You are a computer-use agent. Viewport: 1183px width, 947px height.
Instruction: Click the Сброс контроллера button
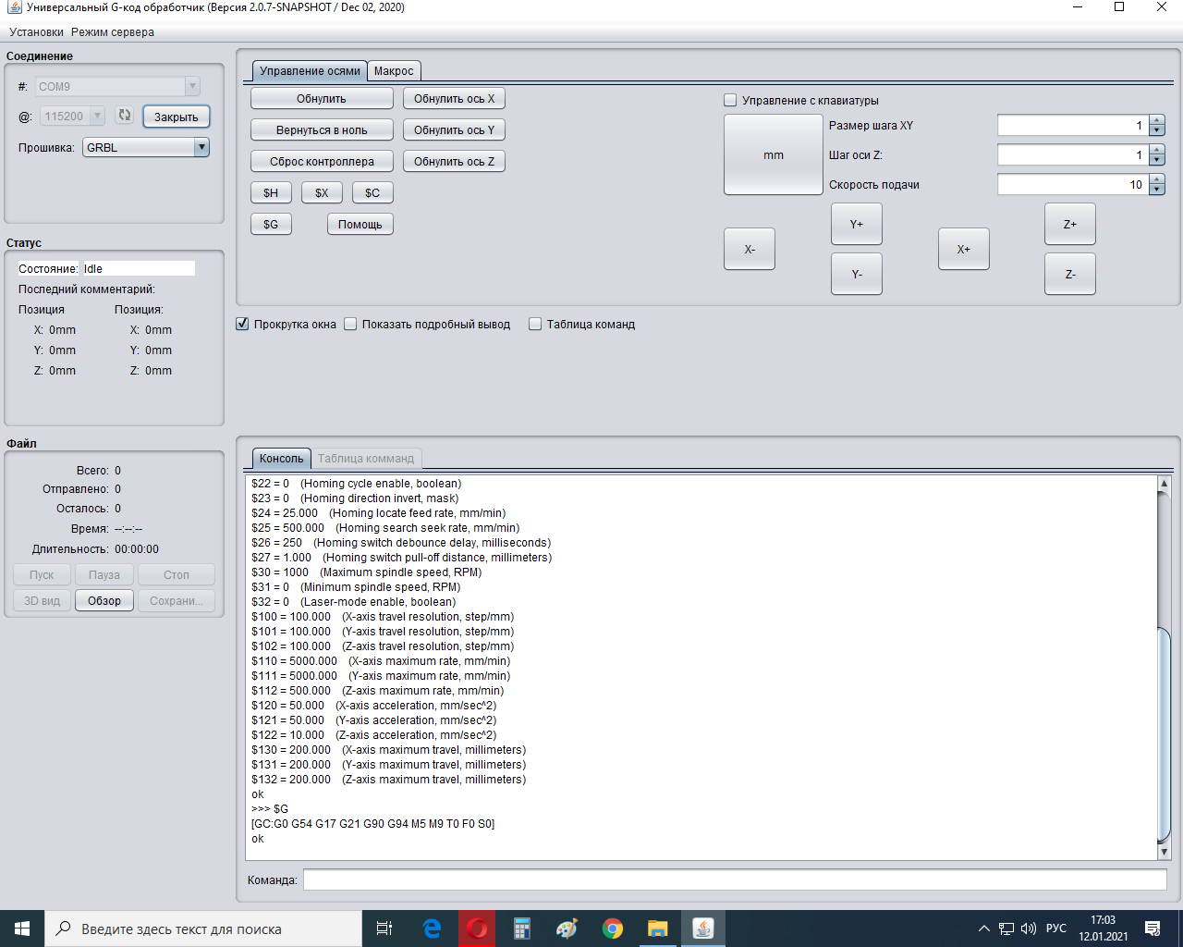click(x=322, y=162)
